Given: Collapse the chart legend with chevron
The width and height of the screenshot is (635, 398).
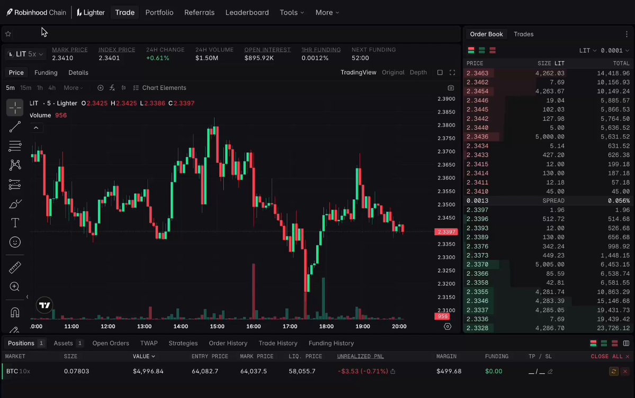Looking at the screenshot, I should point(36,128).
